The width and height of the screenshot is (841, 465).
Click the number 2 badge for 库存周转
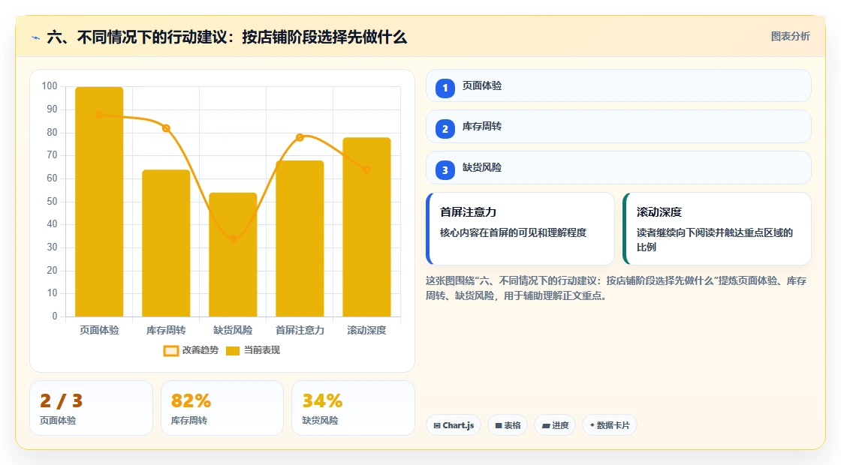click(445, 129)
